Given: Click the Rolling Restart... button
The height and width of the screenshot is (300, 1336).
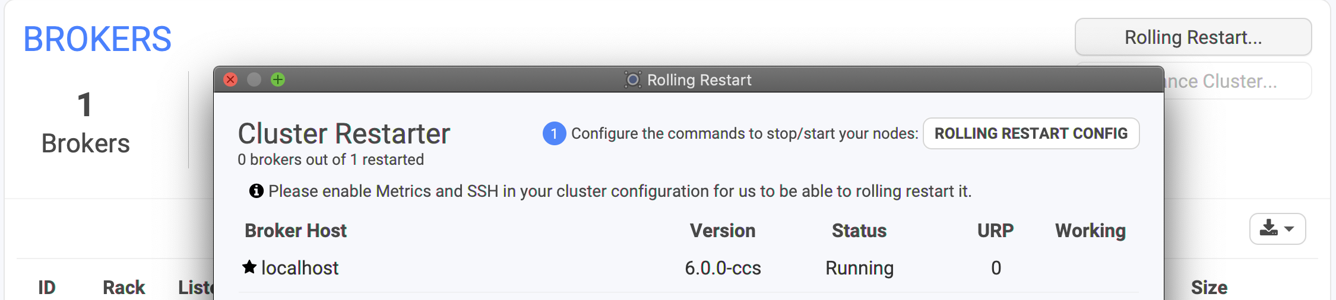Looking at the screenshot, I should [1193, 37].
